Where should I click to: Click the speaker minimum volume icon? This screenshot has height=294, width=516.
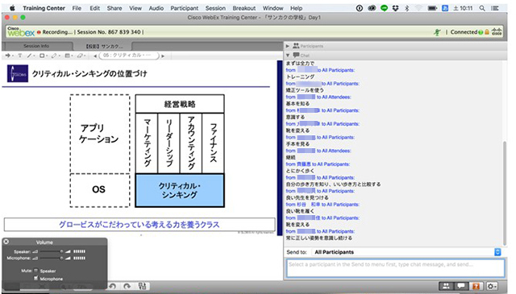point(35,251)
